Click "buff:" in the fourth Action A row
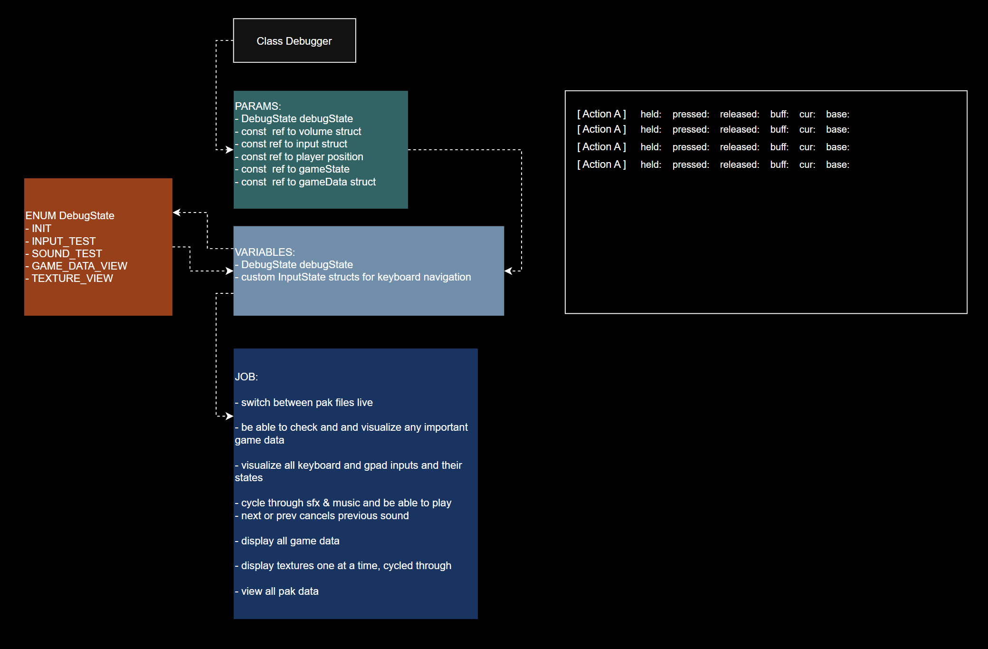The image size is (988, 649). pyautogui.click(x=779, y=165)
